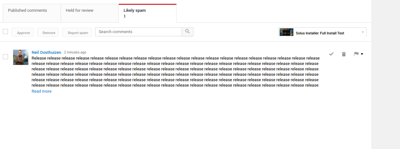Expand comment with Read more link

(42, 91)
